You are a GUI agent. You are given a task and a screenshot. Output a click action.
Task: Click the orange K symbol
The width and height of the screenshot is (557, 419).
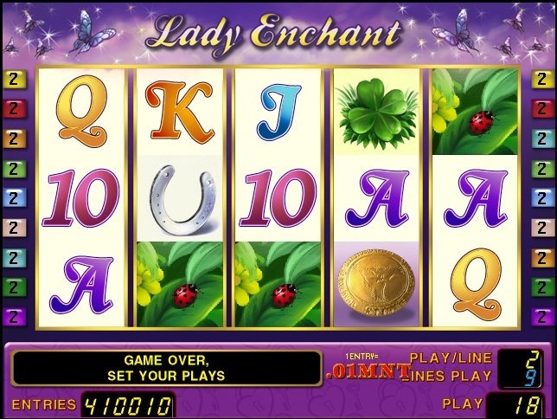tap(180, 112)
